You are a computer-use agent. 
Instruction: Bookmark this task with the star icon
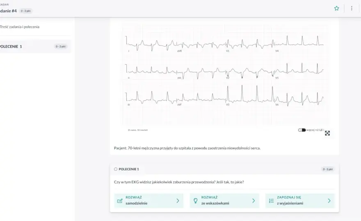point(337,8)
